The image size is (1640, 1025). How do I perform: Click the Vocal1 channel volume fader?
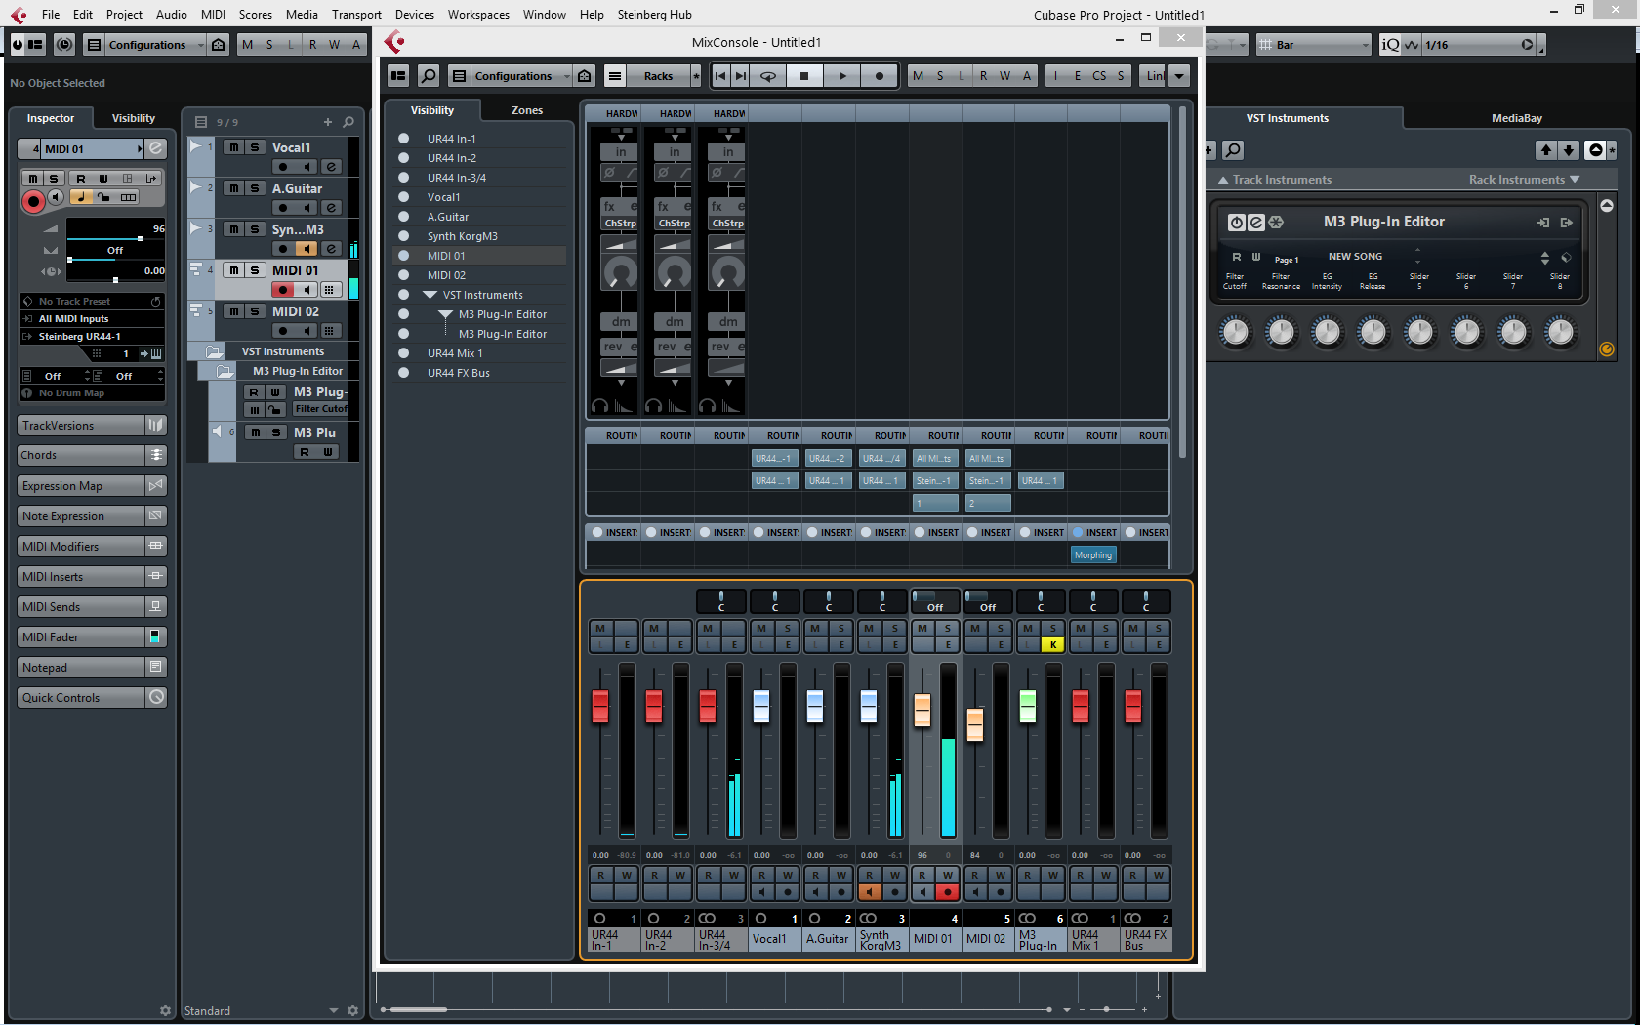point(761,706)
